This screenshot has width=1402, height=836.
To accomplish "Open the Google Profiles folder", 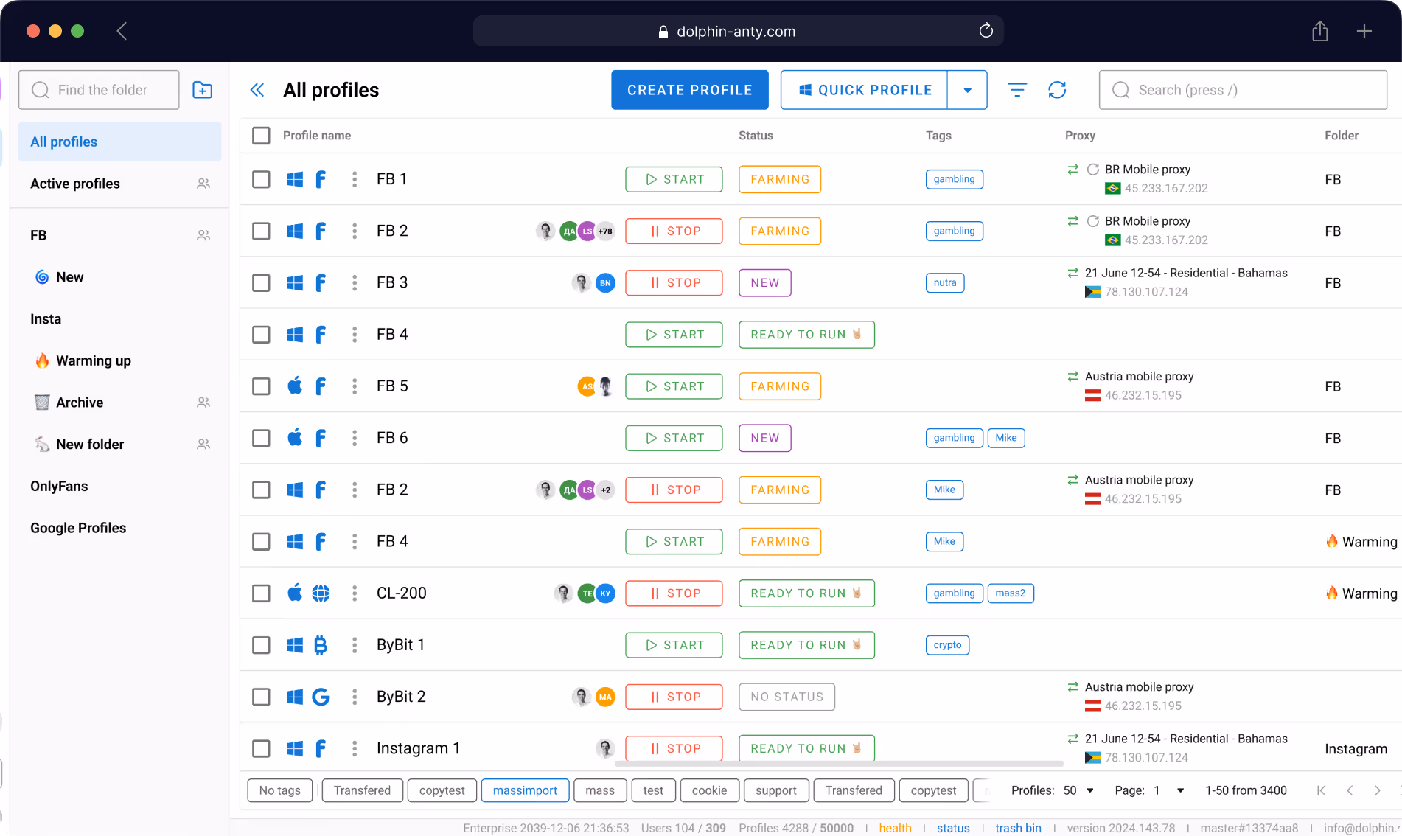I will [78, 528].
